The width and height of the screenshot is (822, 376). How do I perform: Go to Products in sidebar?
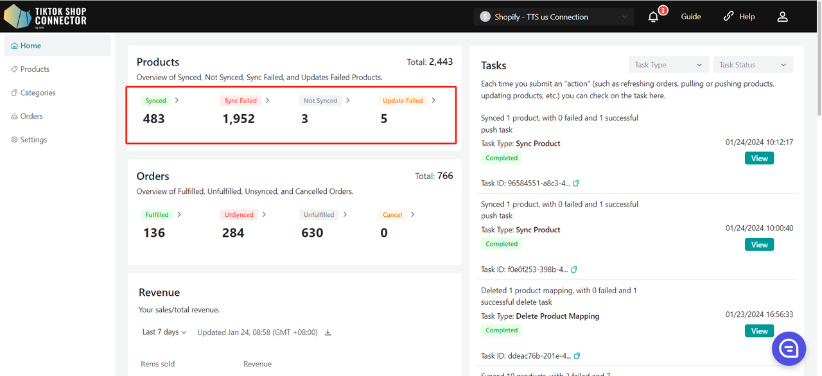35,69
